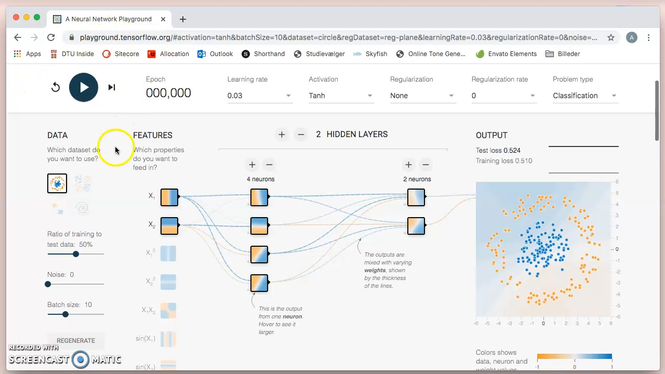Open the Studievælger bookmark
Image resolution: width=665 pixels, height=374 pixels.
coord(320,54)
